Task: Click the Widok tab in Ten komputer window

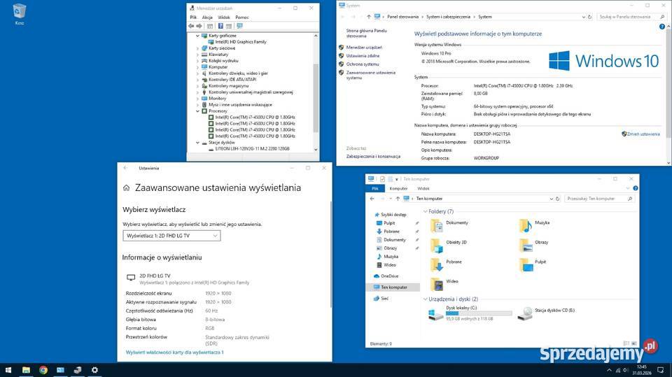Action: click(x=423, y=189)
